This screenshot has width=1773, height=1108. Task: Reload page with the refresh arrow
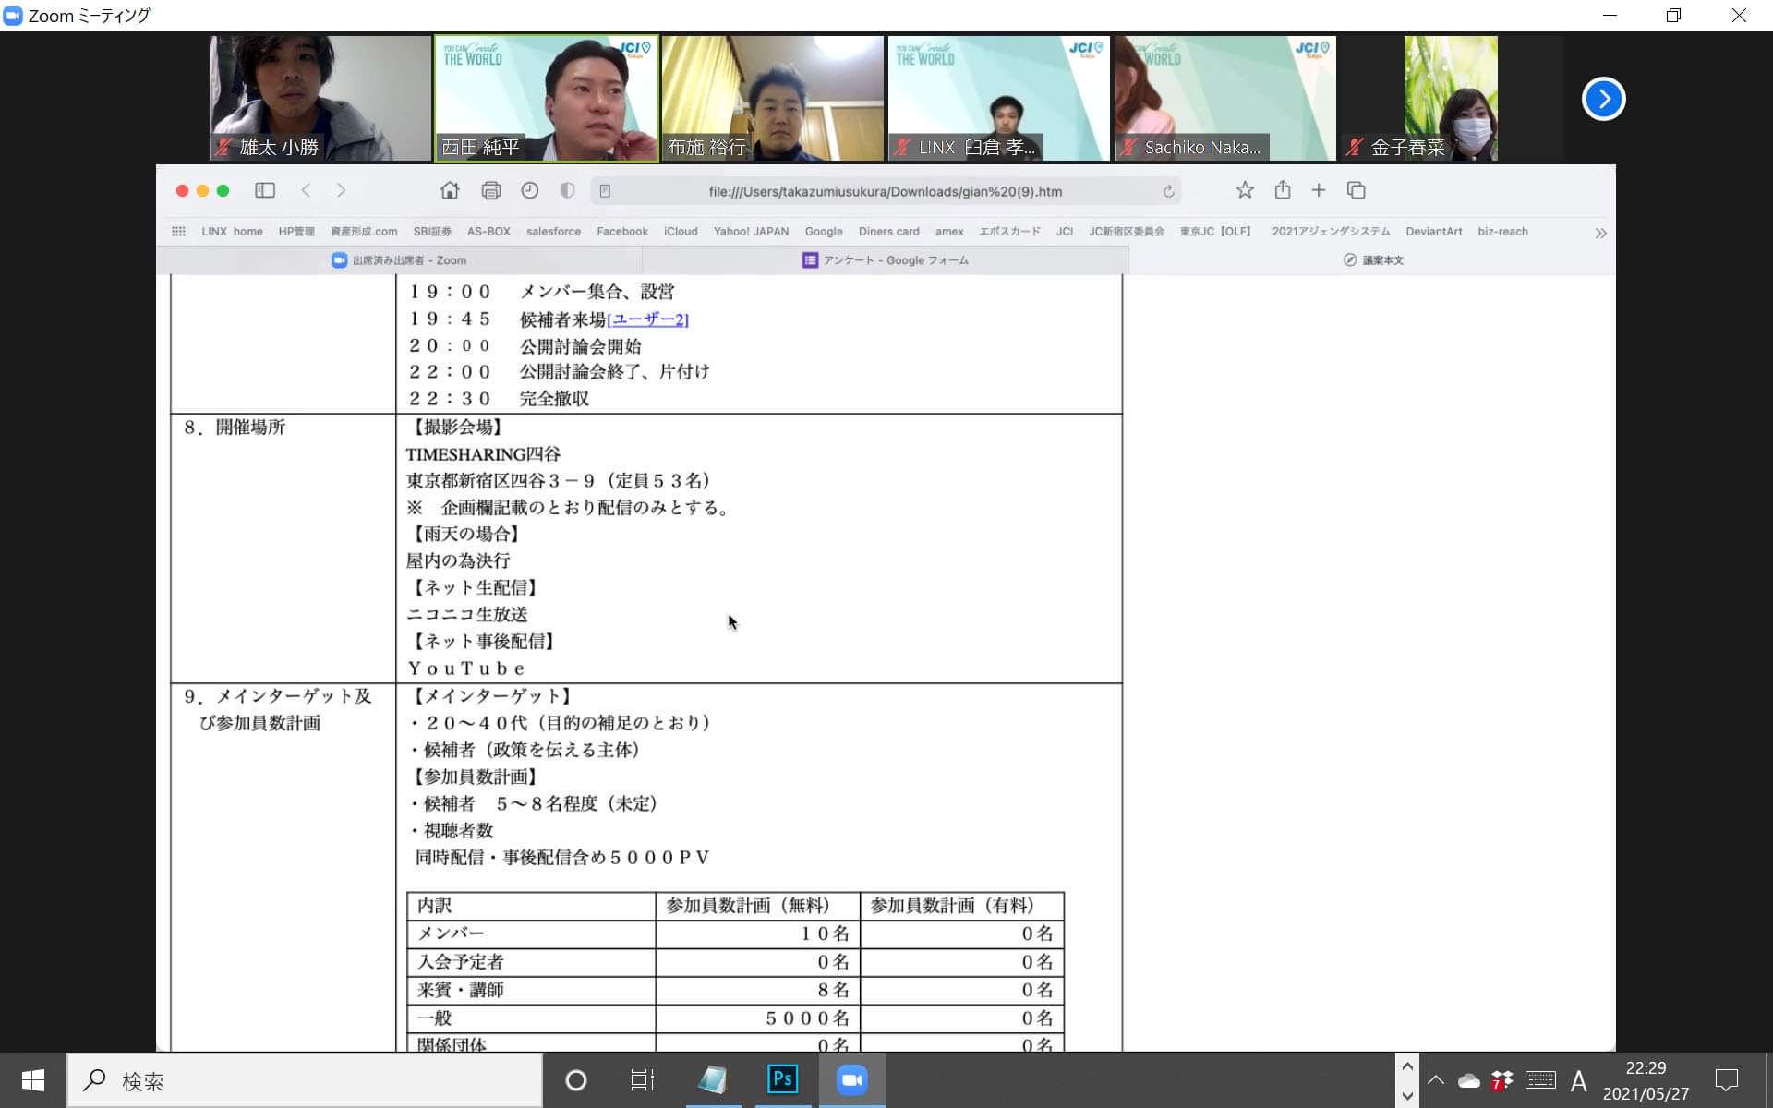(1168, 191)
